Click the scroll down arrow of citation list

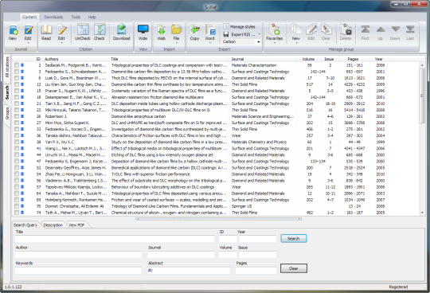(x=422, y=213)
